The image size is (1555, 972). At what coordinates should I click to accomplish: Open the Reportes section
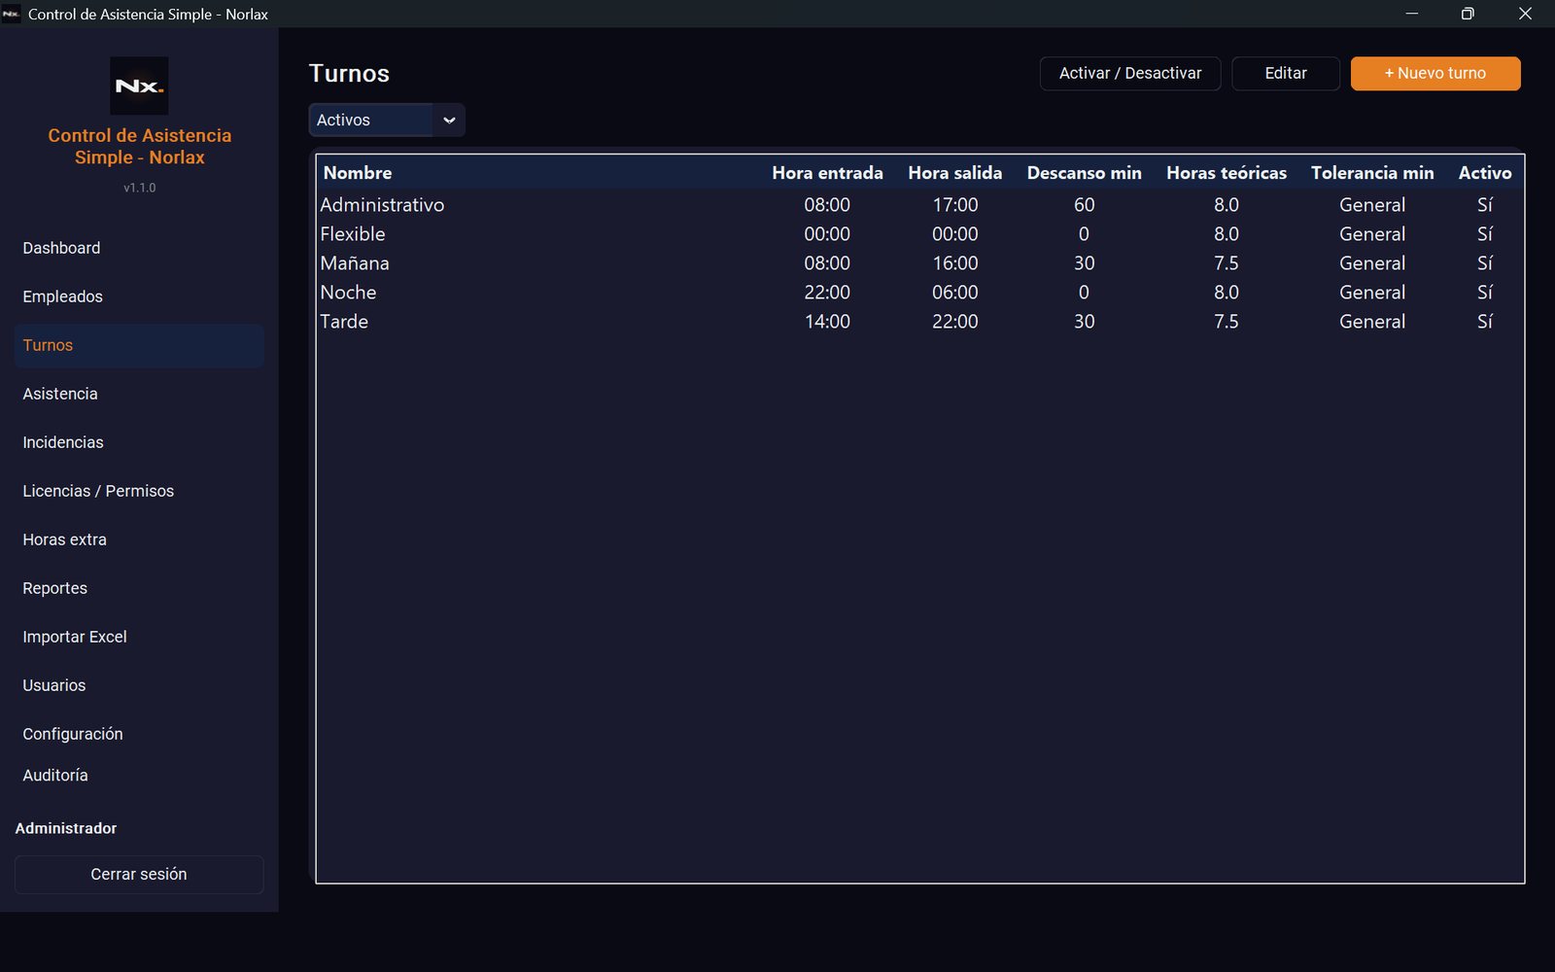139,588
